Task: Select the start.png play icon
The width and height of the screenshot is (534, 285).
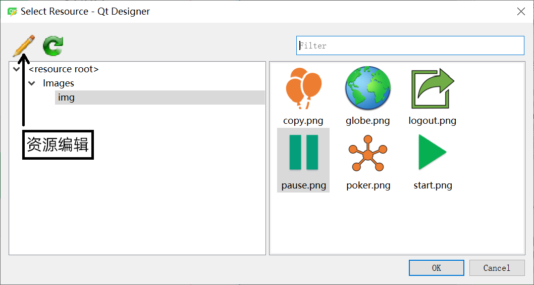Action: [x=432, y=153]
